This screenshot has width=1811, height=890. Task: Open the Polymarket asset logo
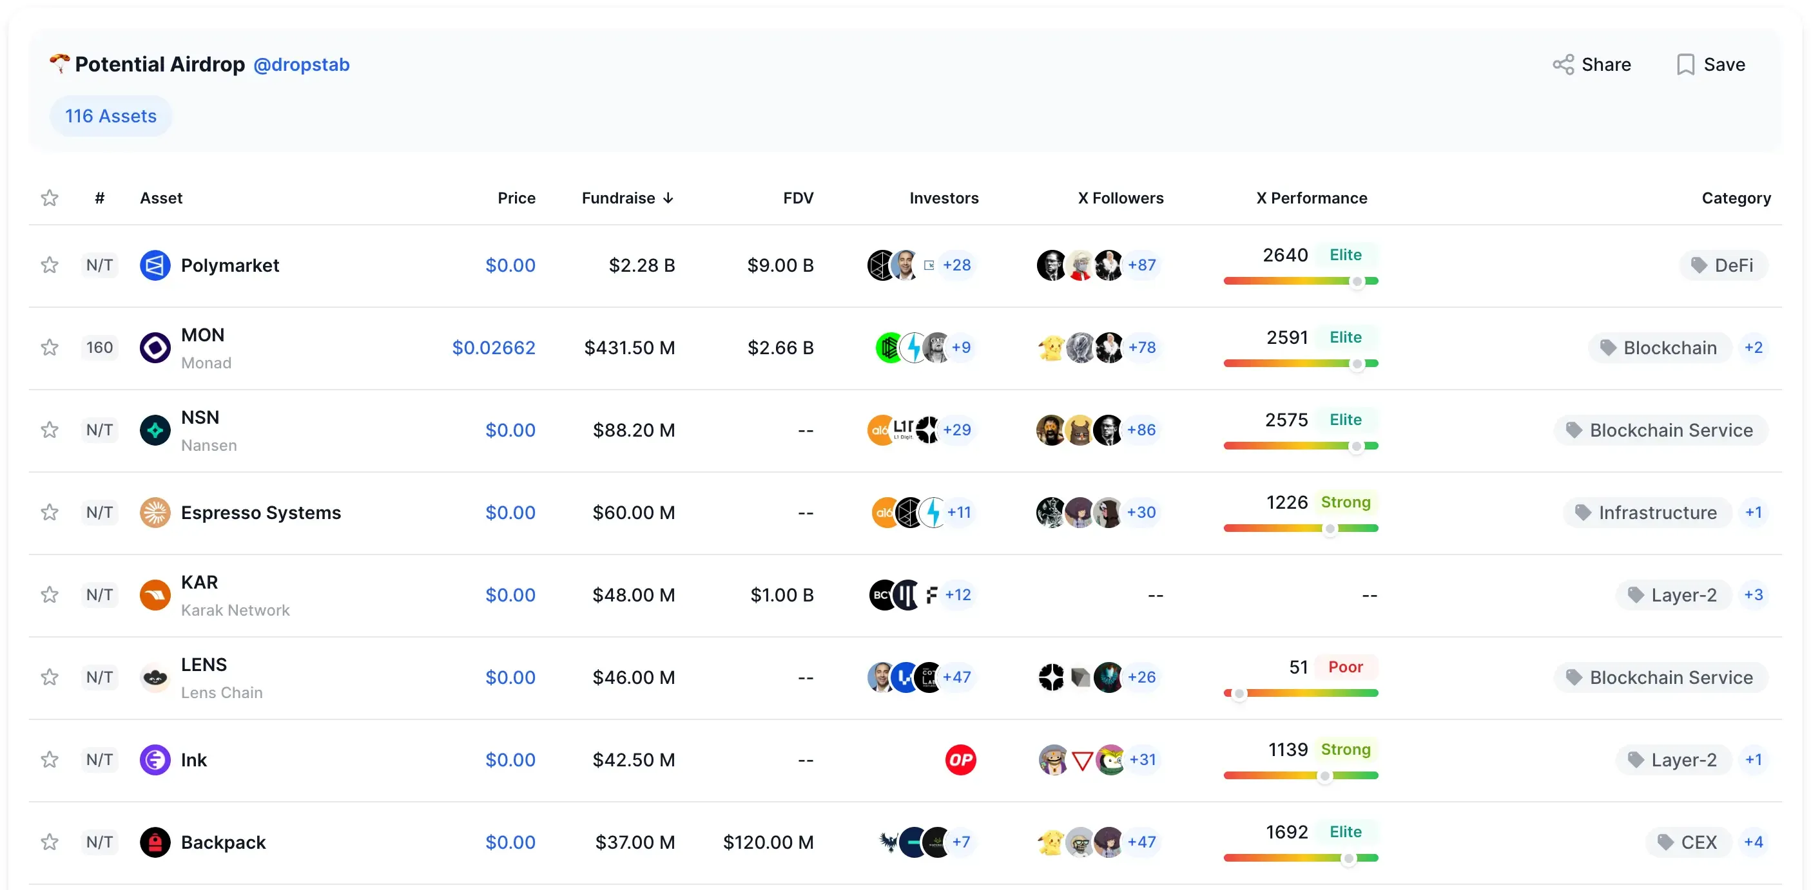click(x=155, y=265)
